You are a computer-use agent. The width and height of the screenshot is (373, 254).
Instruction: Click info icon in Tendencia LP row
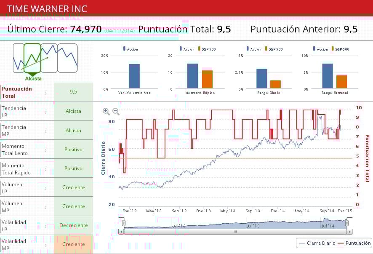pos(45,112)
